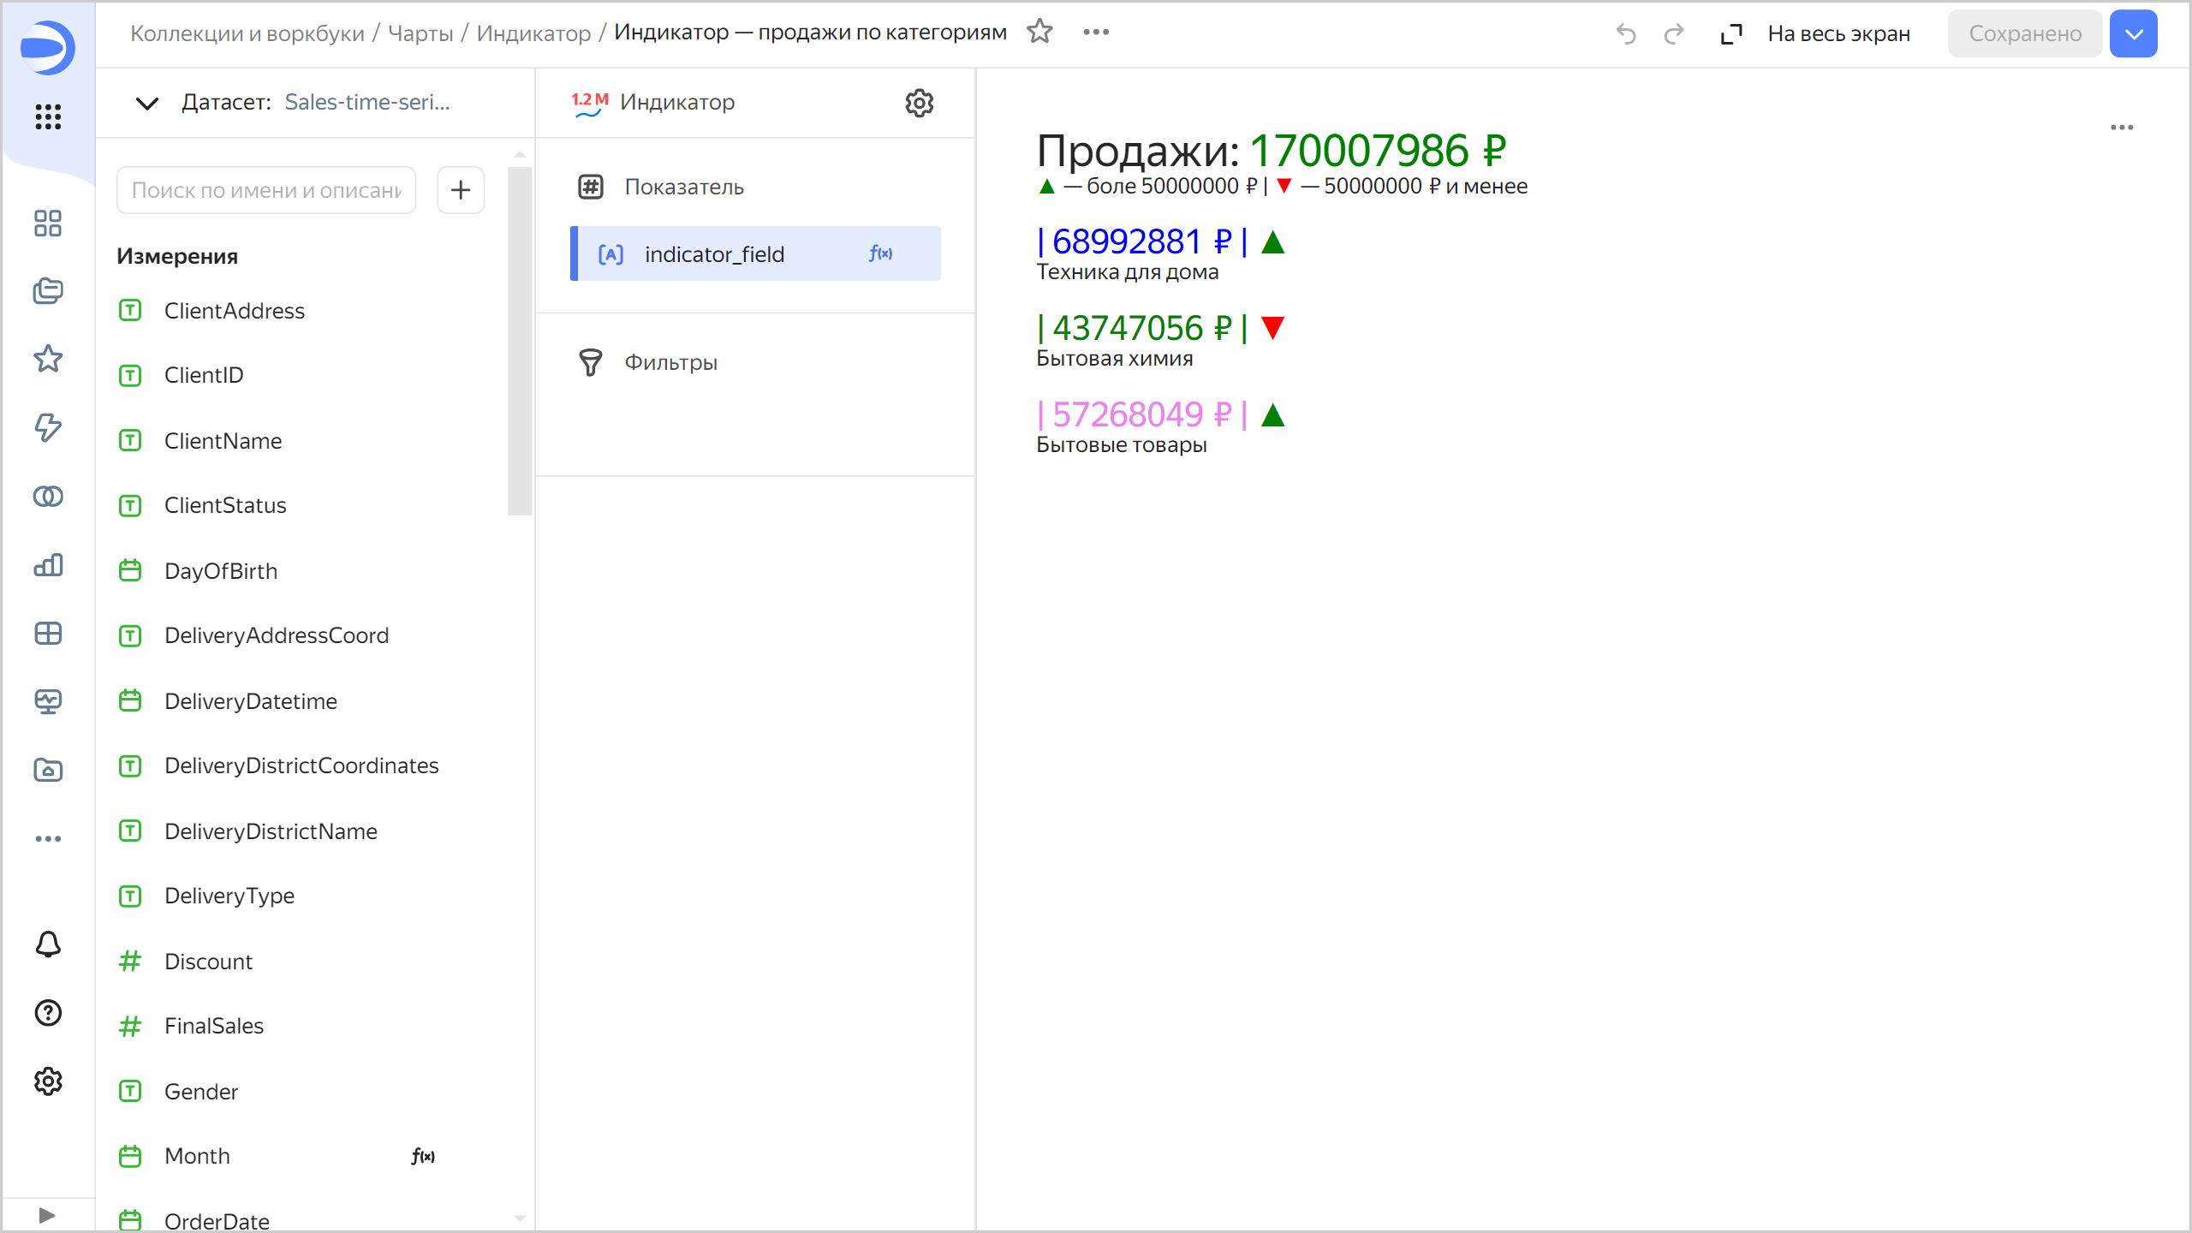Open the Favorites star in sidebar
Screen dimensions: 2192x1233
click(48, 359)
